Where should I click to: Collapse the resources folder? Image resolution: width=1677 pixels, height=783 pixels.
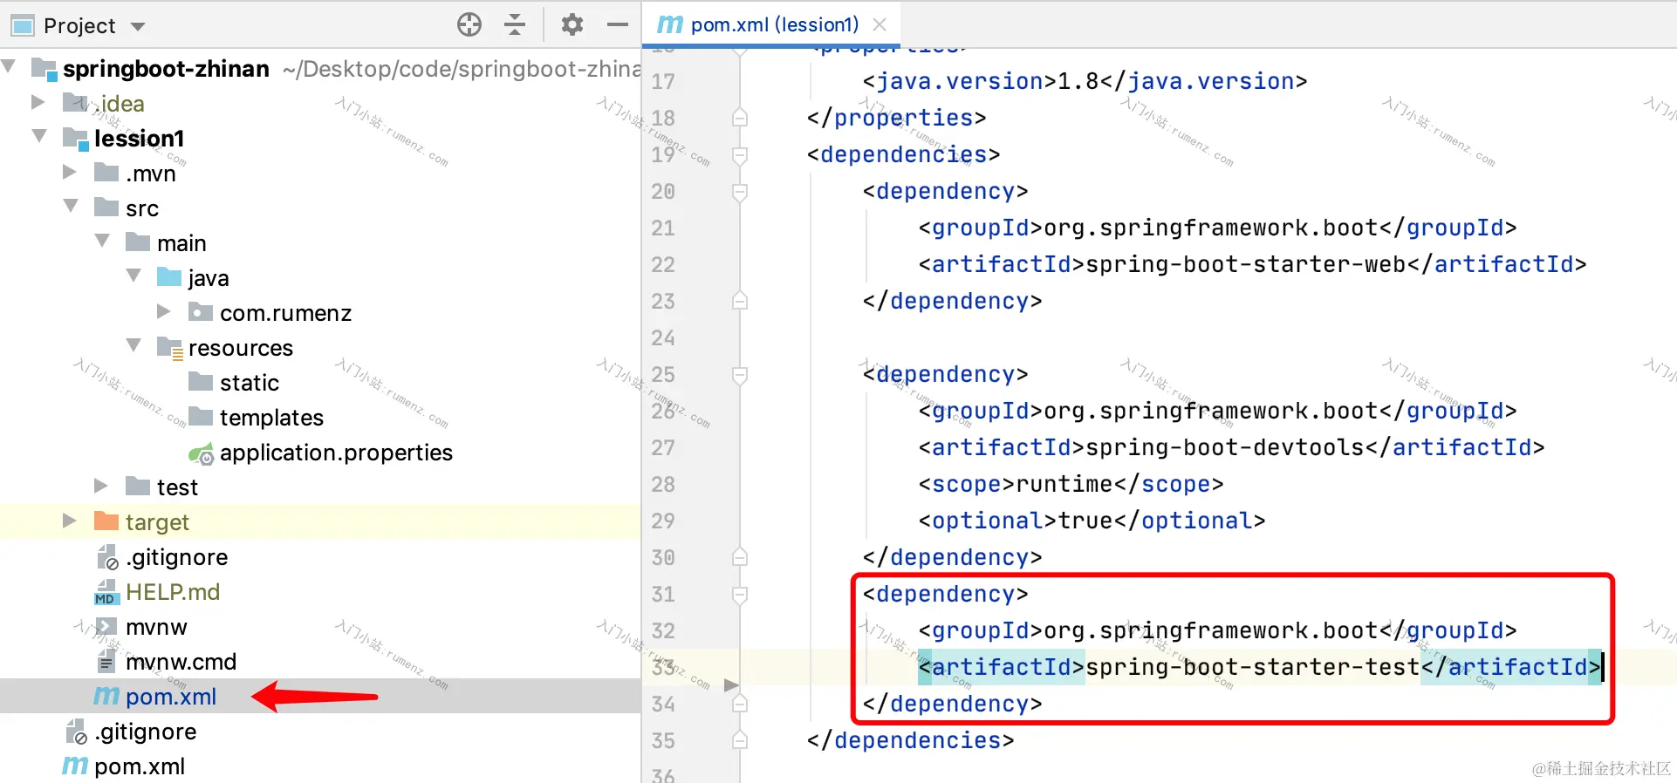tap(133, 344)
